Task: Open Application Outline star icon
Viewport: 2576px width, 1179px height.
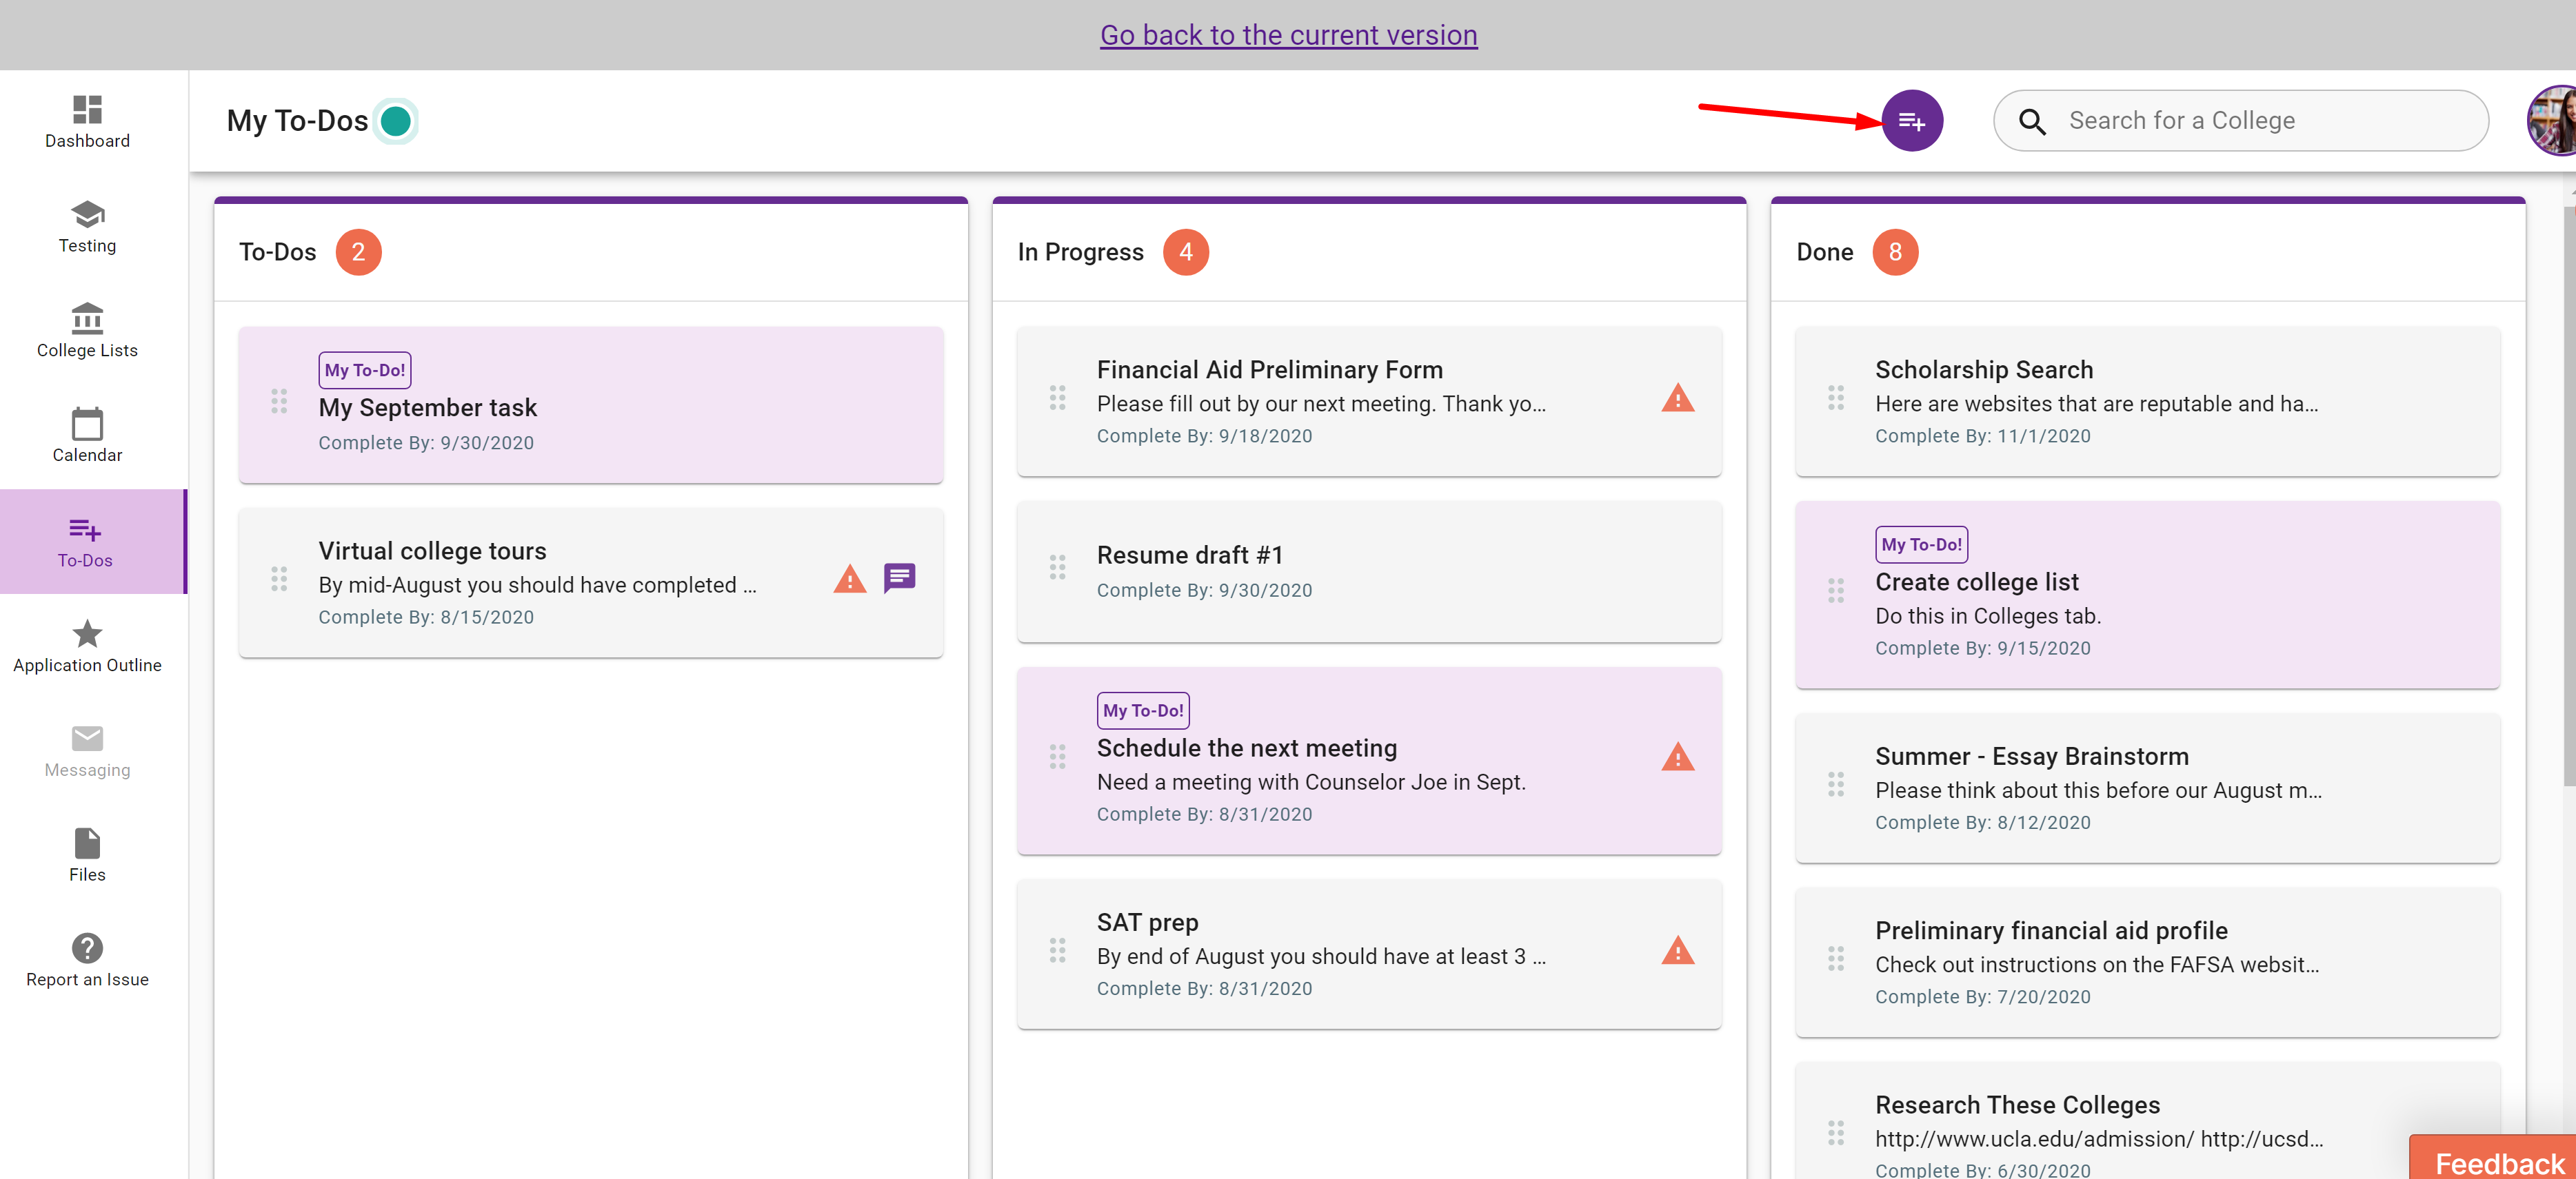Action: click(87, 633)
